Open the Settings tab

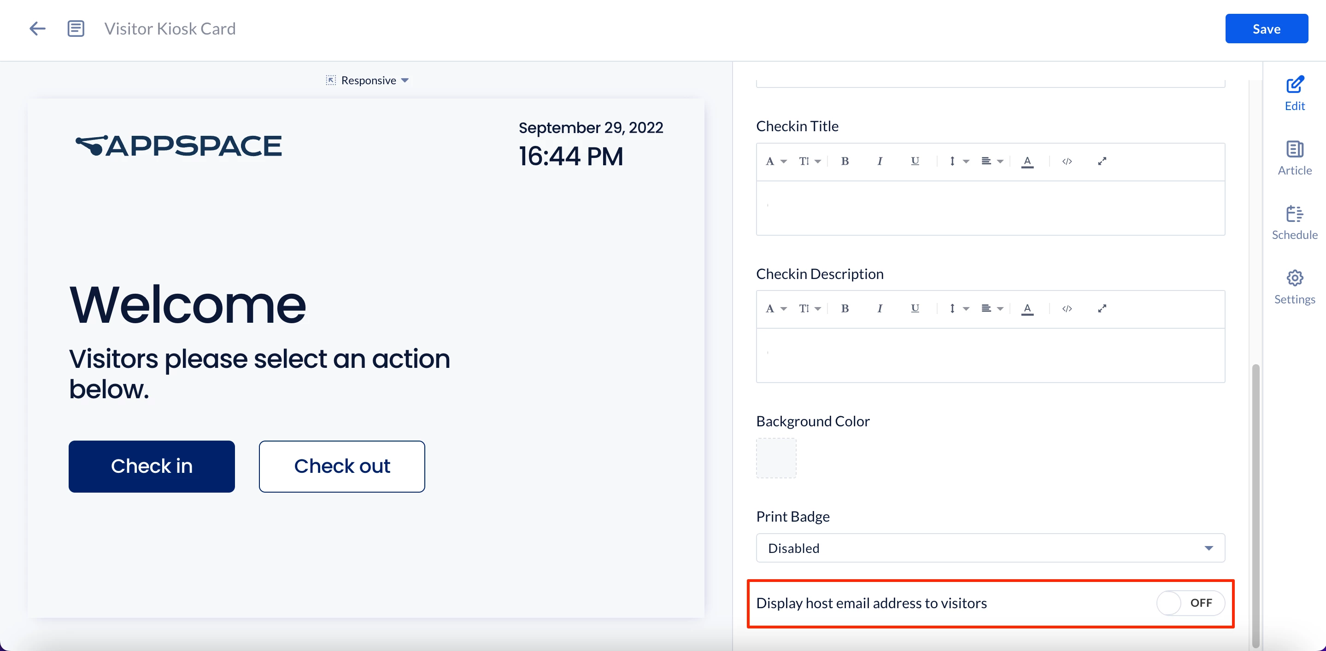click(x=1295, y=287)
